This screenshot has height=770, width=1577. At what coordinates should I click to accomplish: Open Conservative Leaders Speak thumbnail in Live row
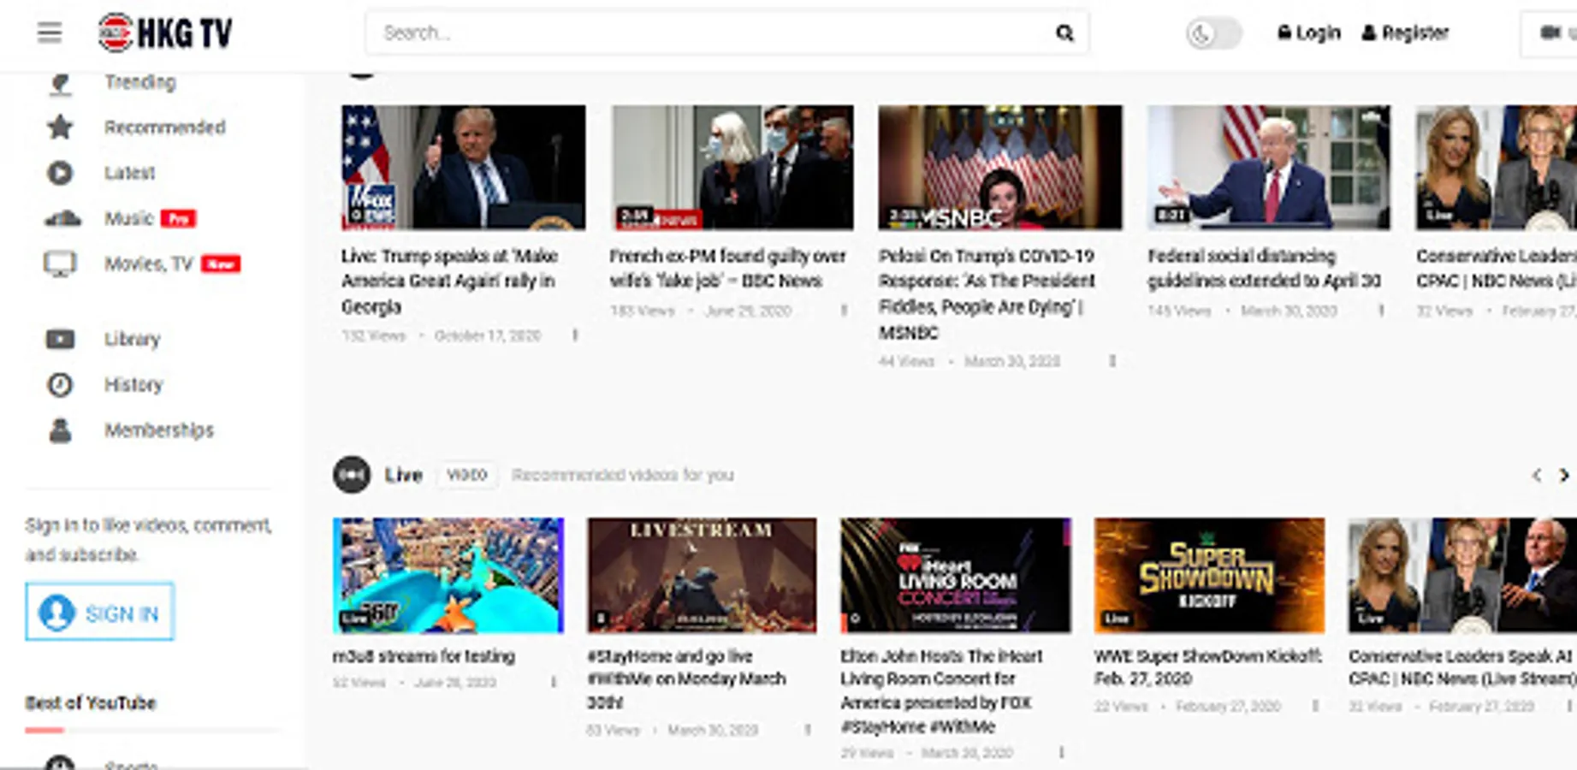pos(1462,576)
